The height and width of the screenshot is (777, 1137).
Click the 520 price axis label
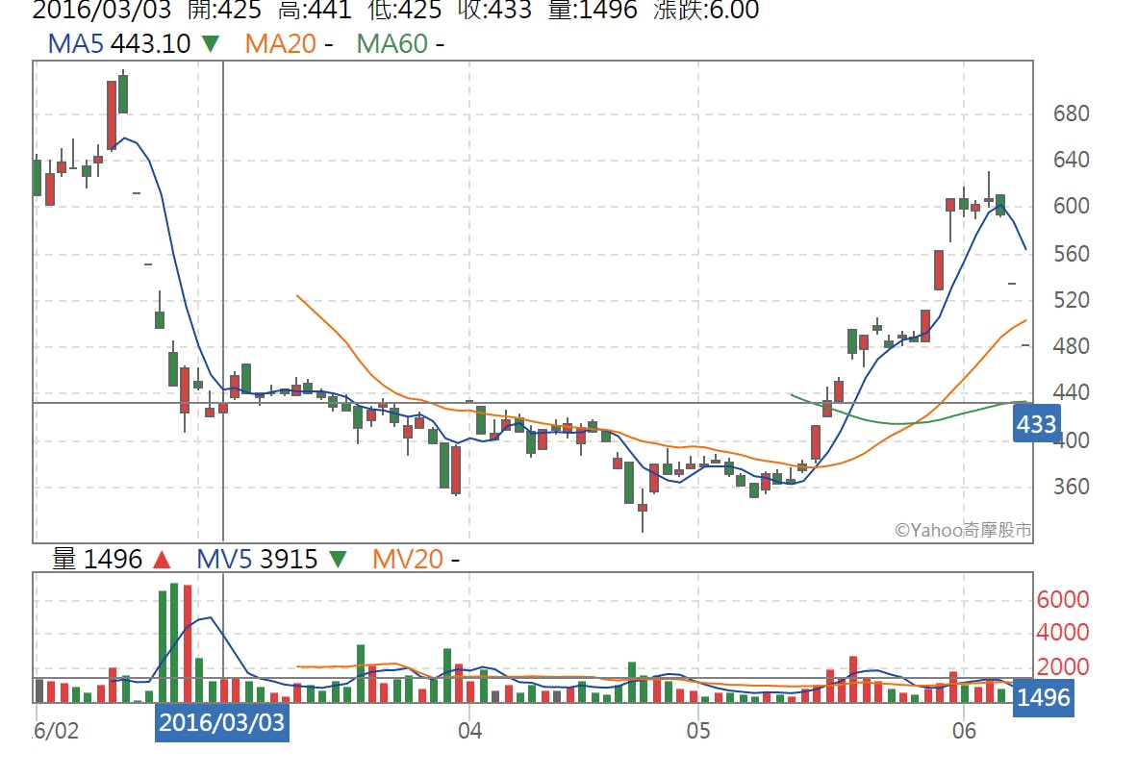(x=1071, y=300)
